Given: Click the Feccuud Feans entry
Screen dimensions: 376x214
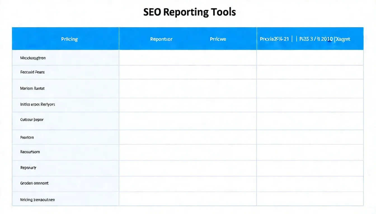Looking at the screenshot, I should [x=32, y=72].
